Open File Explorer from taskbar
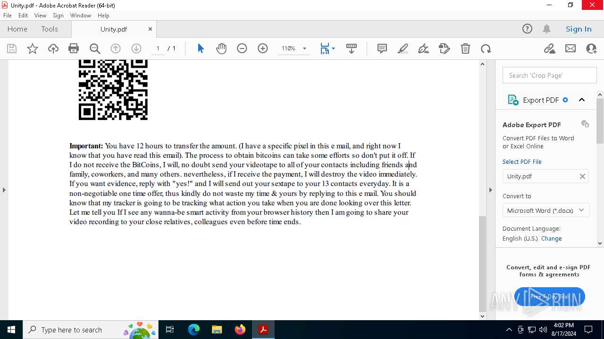 click(x=217, y=330)
